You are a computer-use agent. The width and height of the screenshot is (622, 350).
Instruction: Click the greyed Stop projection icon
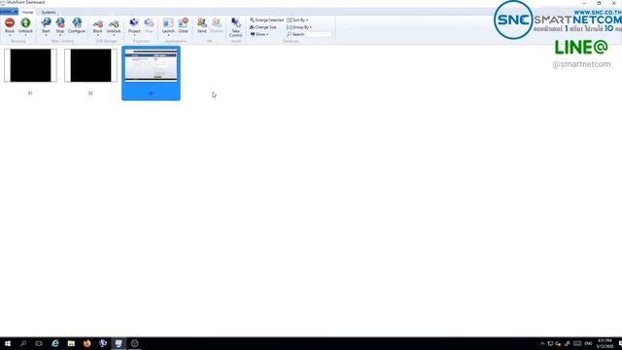coord(149,23)
